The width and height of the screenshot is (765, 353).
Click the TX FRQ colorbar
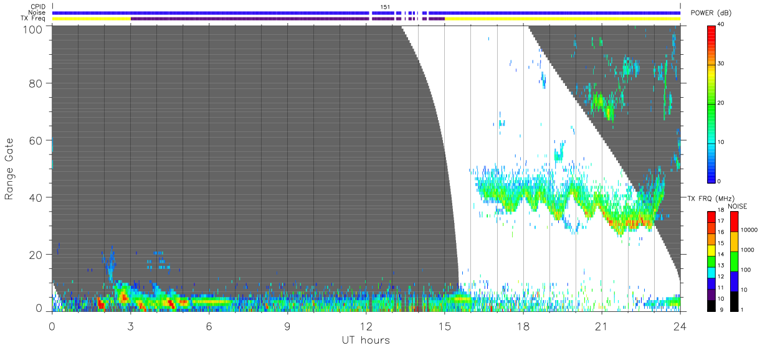(x=711, y=261)
